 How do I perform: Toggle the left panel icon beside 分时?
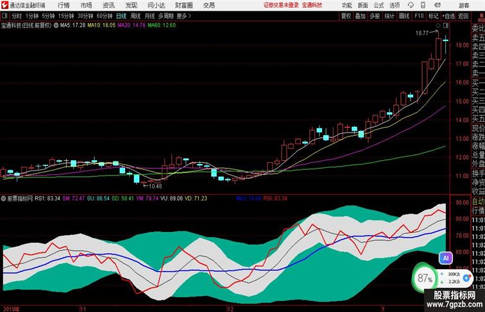pyautogui.click(x=5, y=16)
